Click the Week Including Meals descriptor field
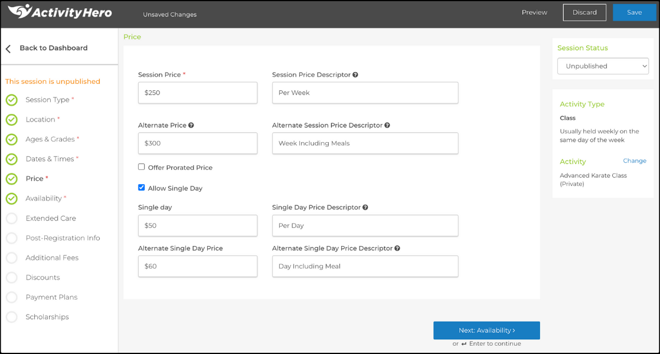 365,143
